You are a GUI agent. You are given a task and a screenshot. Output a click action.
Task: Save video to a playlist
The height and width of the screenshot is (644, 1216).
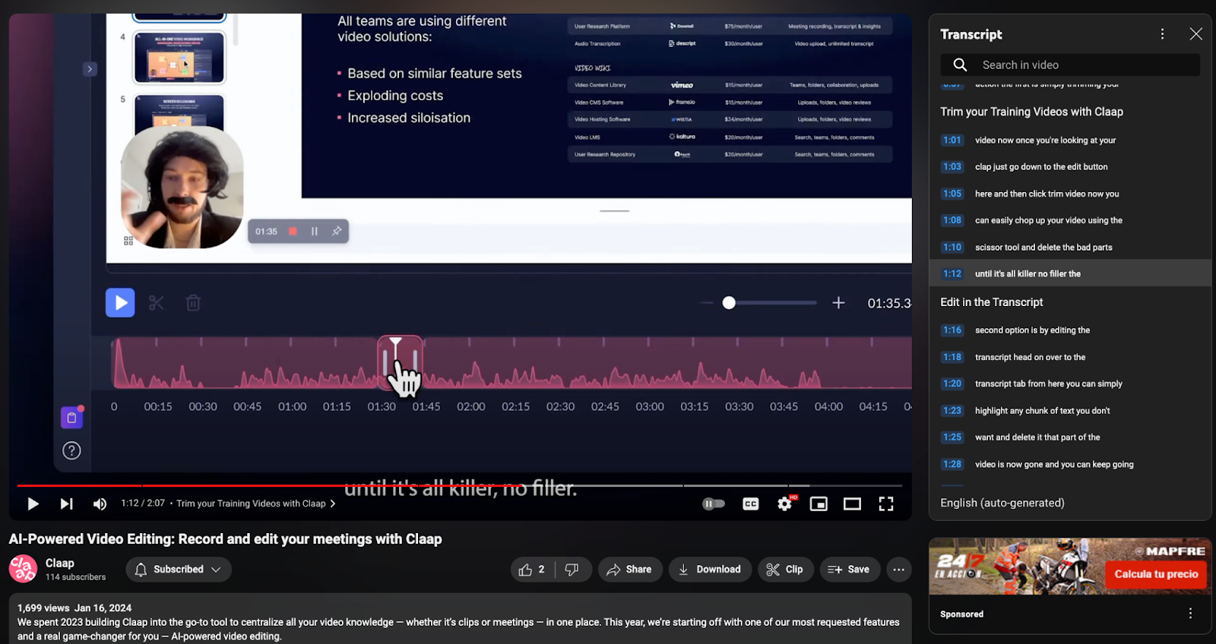(849, 570)
